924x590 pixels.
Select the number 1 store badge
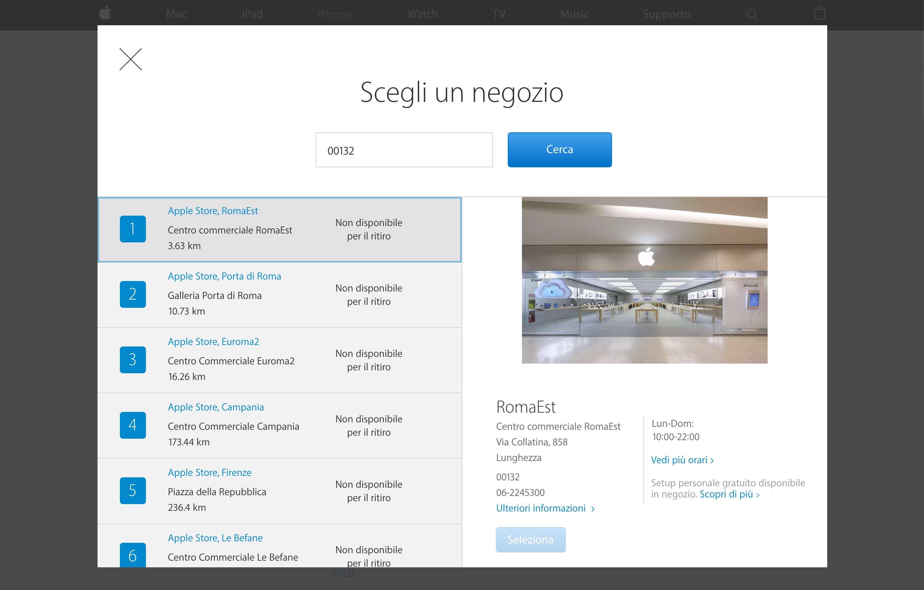(133, 229)
